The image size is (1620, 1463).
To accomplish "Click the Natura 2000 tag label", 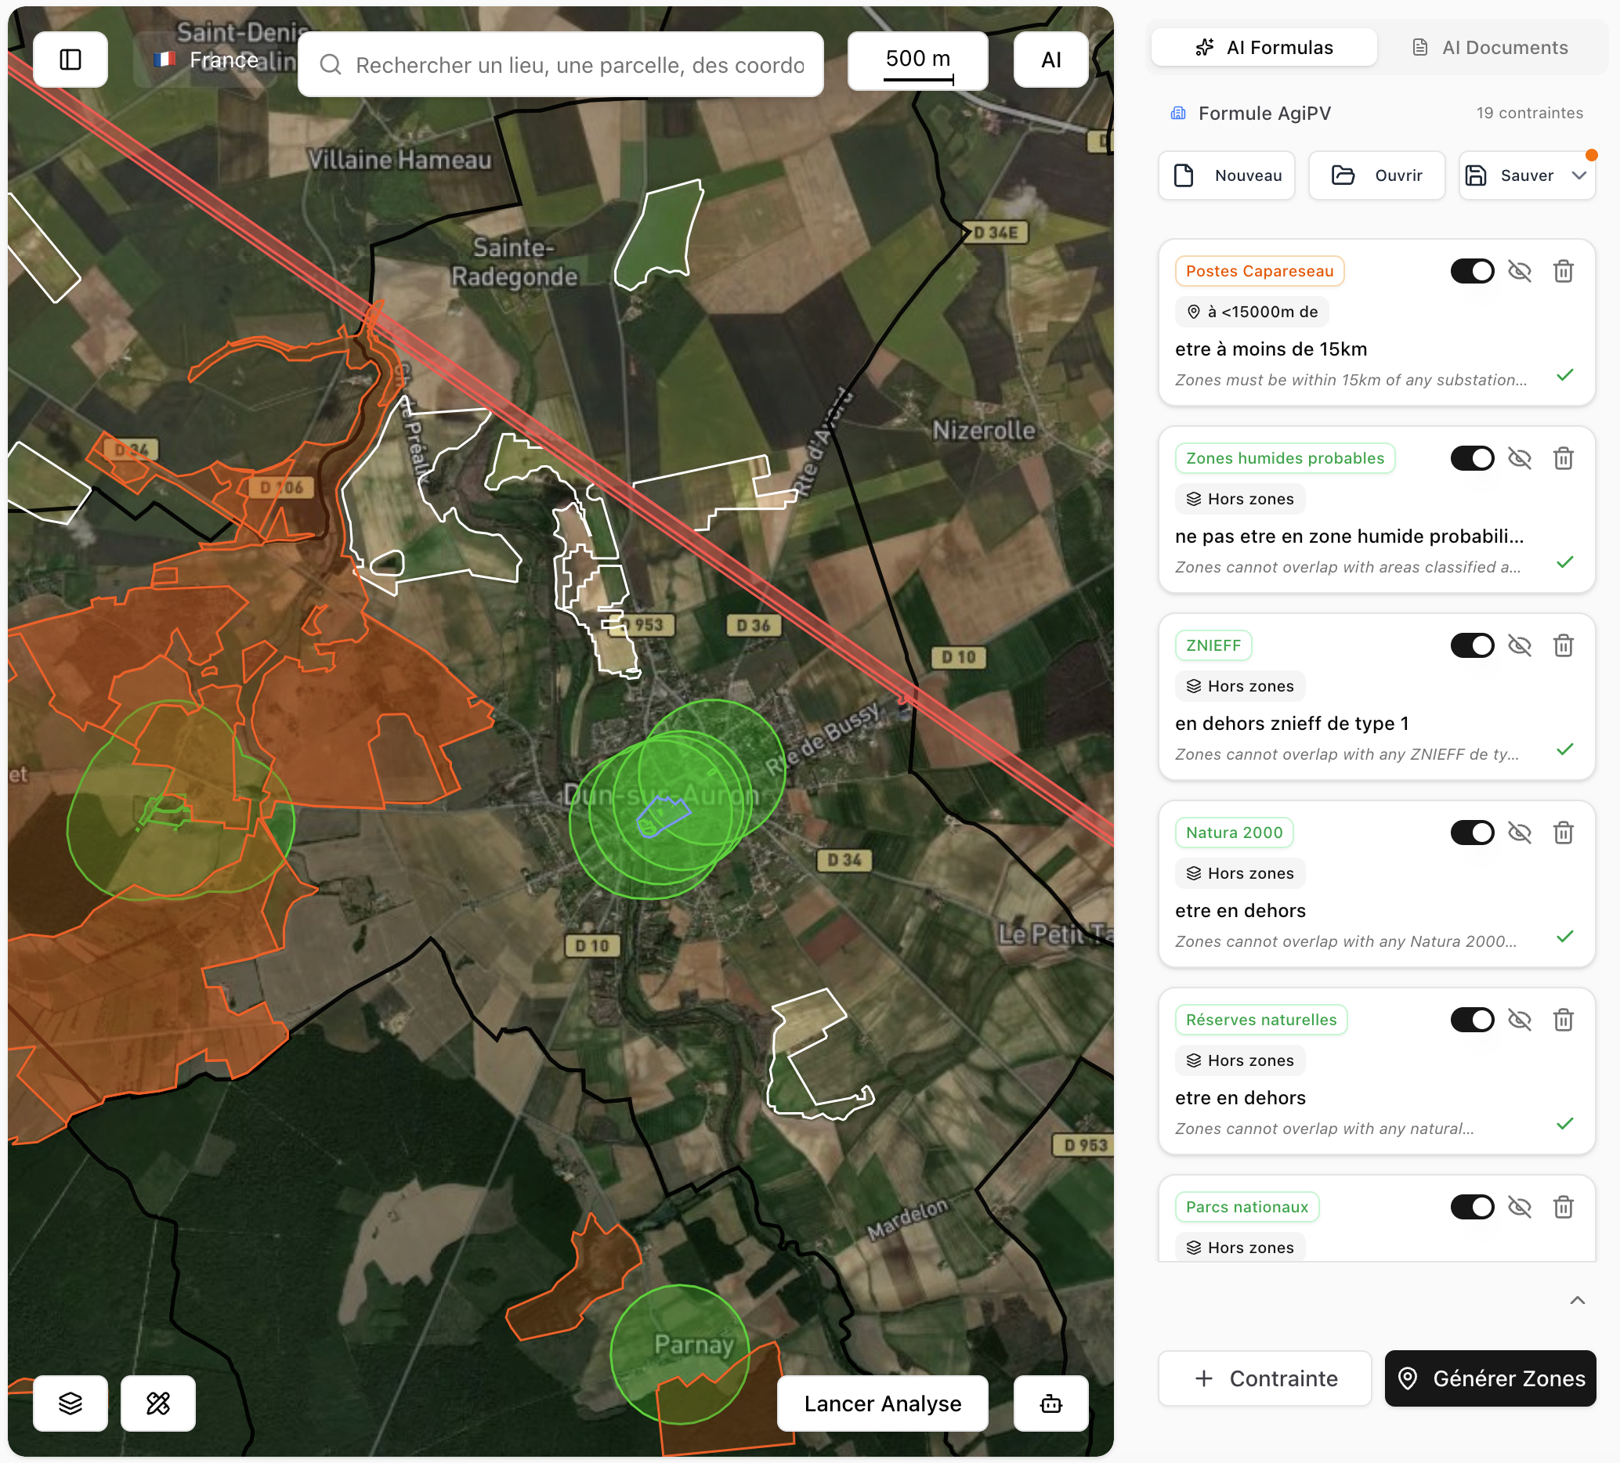I will [x=1235, y=833].
